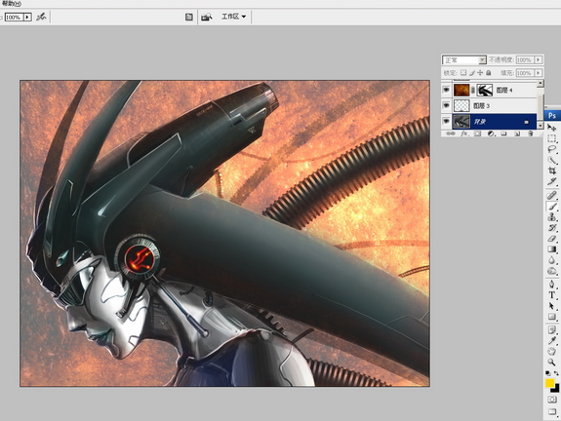This screenshot has height=421, width=561.
Task: Open the 帮助 menu
Action: [12, 3]
